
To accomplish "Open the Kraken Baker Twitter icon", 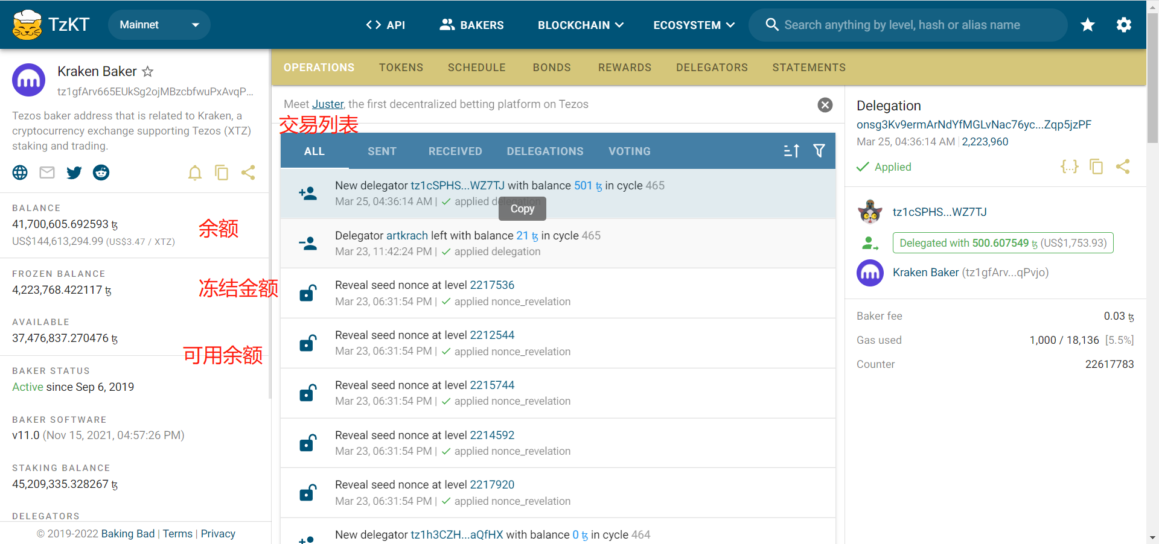I will (74, 172).
